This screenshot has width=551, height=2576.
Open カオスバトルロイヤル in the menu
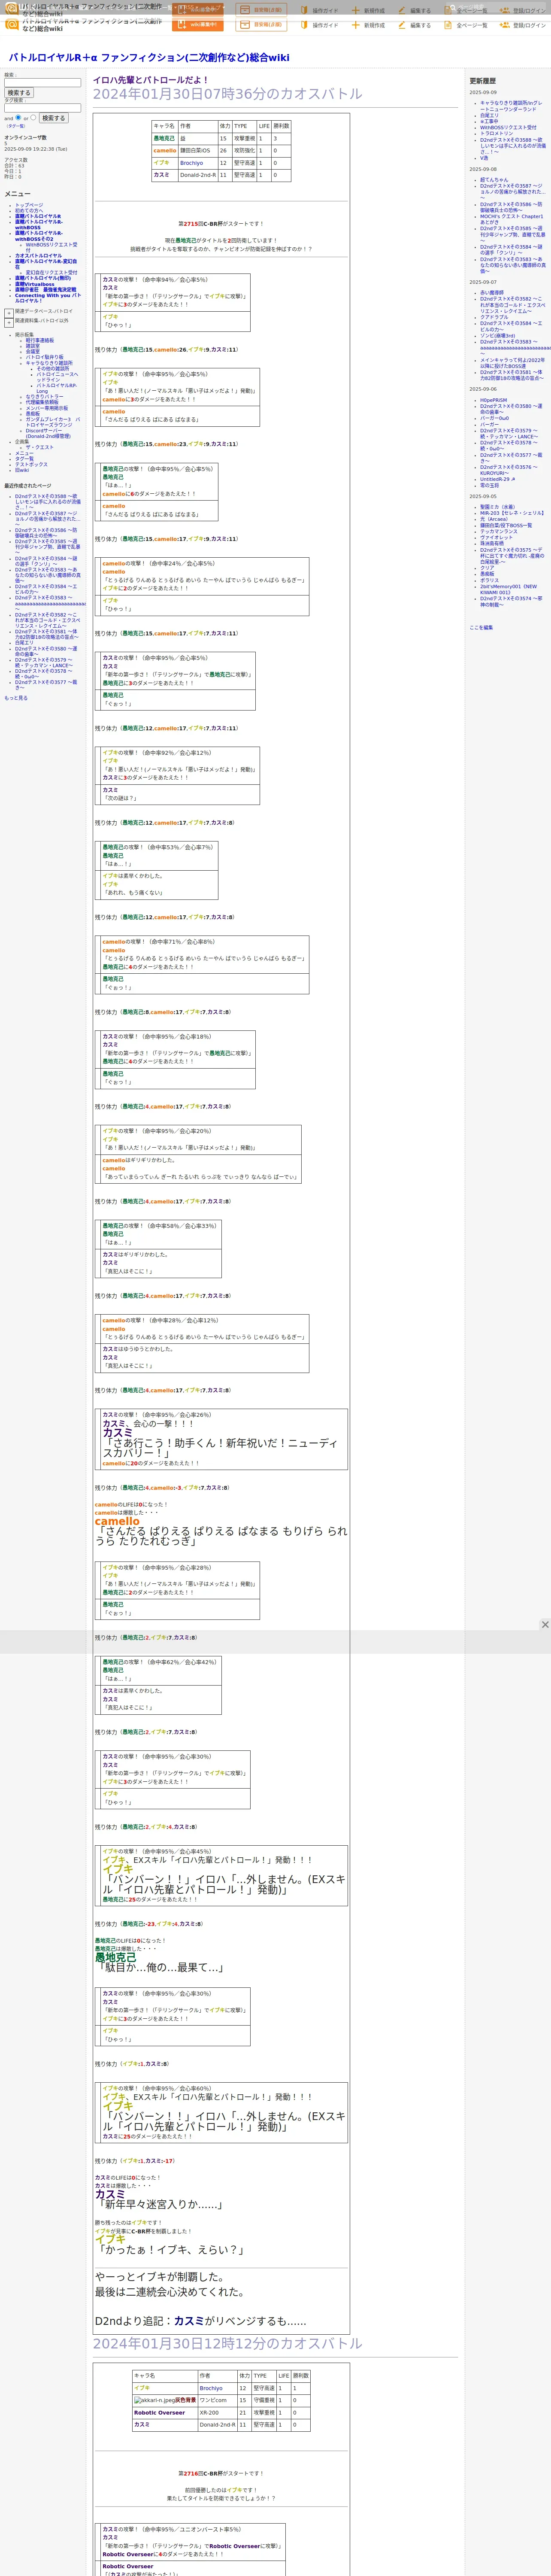[38, 256]
